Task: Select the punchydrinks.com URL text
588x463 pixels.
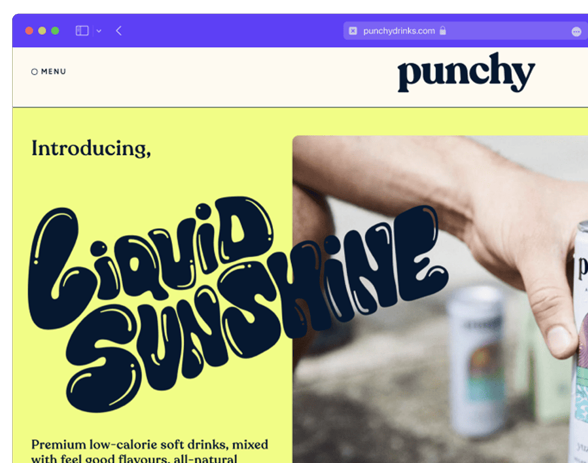Action: [x=399, y=31]
